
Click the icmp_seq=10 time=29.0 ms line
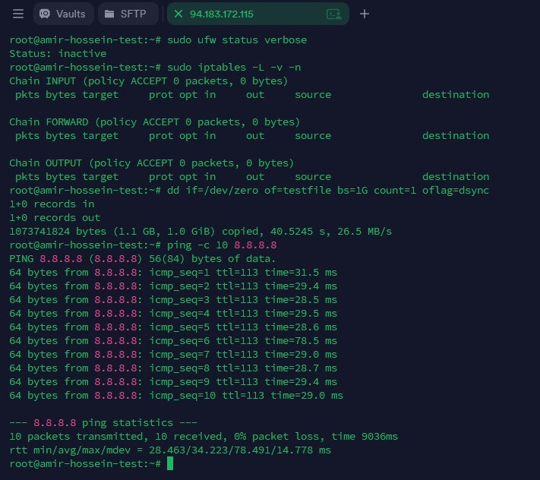[x=176, y=395]
